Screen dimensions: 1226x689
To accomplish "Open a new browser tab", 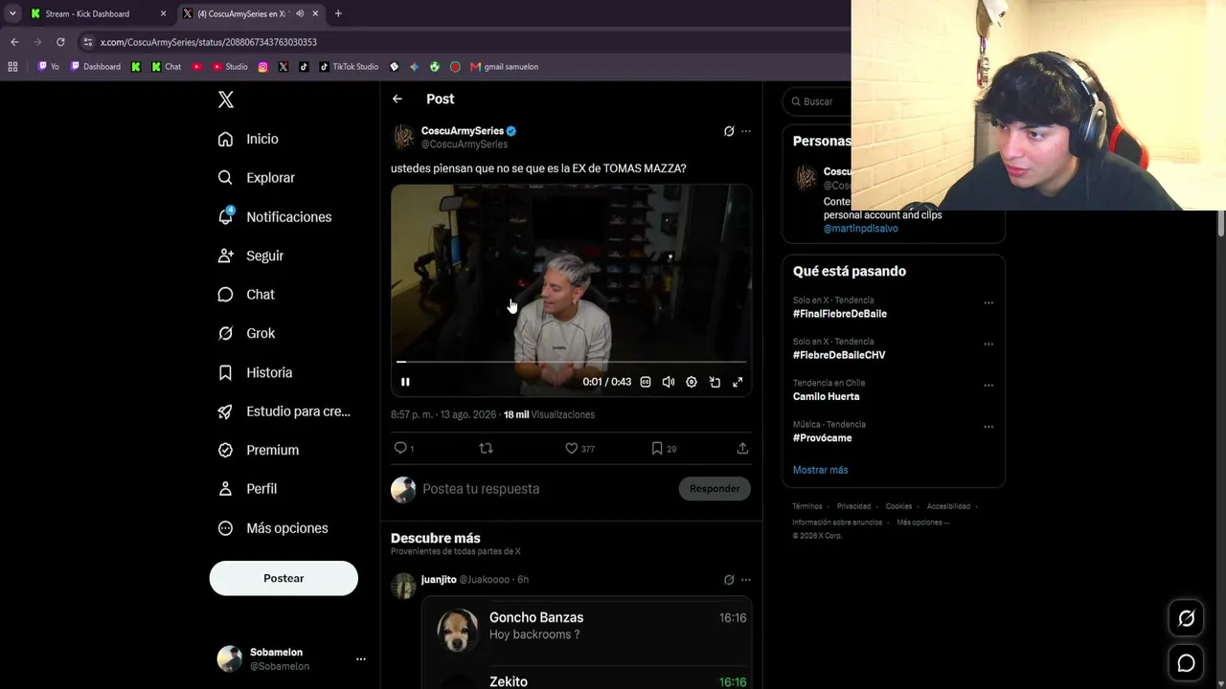I will 338,13.
